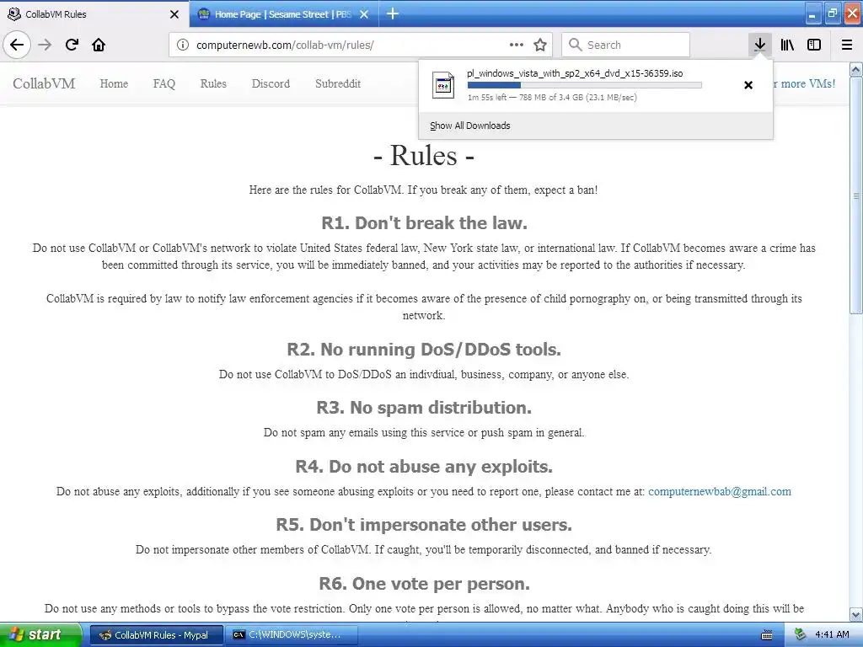The width and height of the screenshot is (863, 647).
Task: Close the CollabVM Rules tab
Action: click(174, 14)
